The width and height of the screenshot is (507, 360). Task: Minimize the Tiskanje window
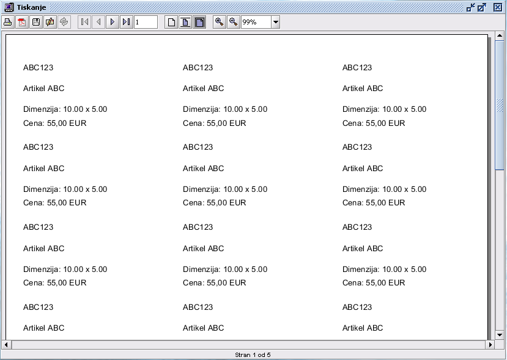470,7
